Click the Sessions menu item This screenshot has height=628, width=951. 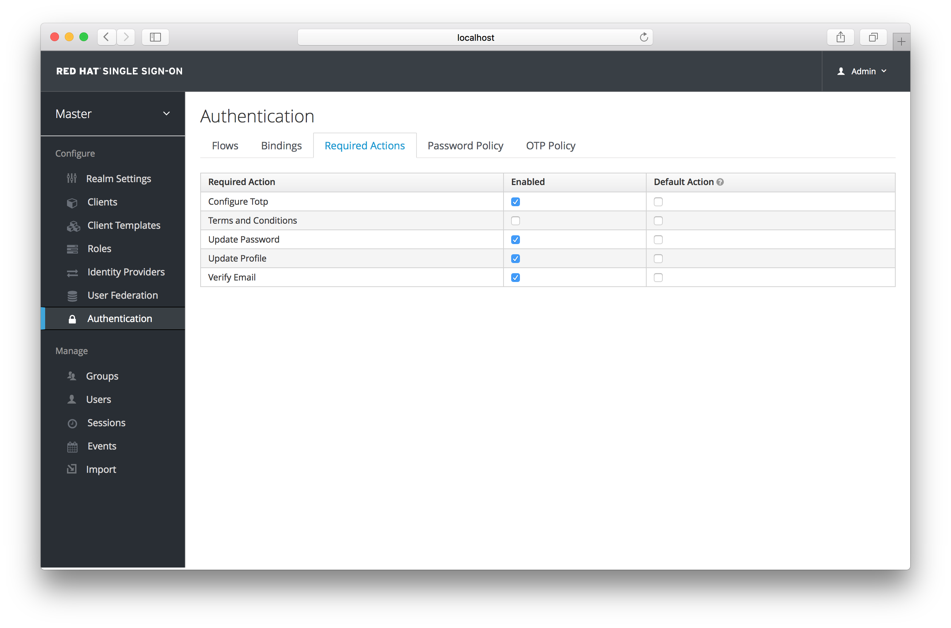[x=106, y=422]
